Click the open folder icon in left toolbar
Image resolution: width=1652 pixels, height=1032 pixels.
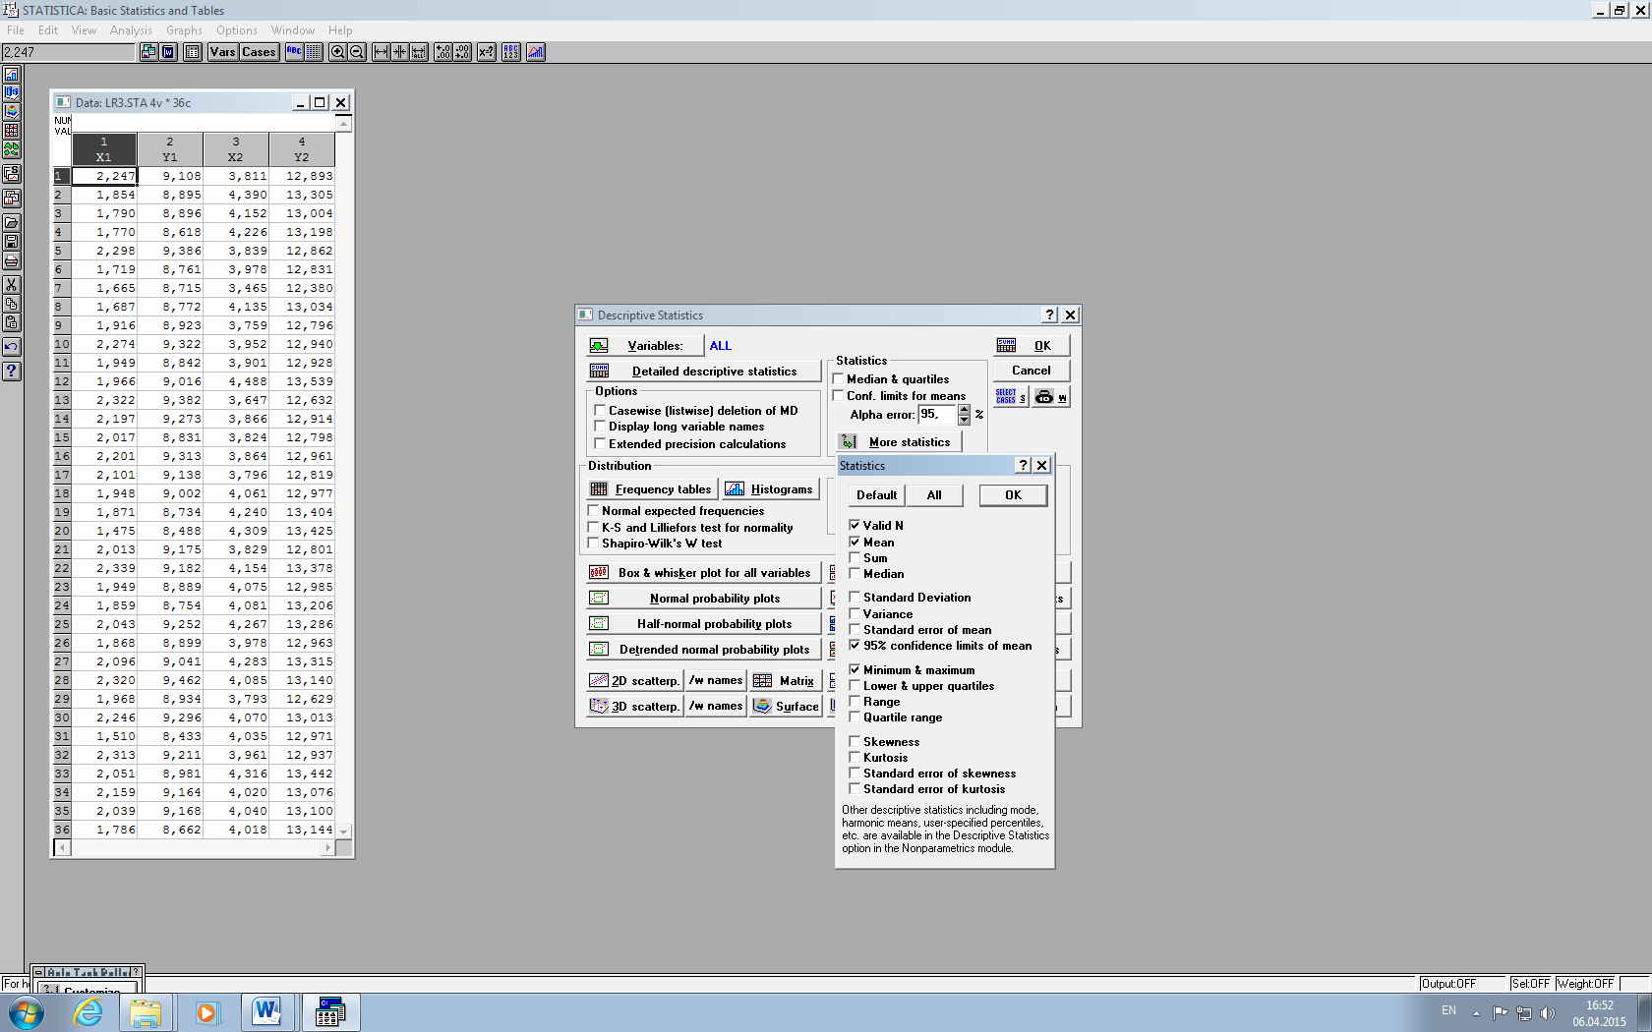click(12, 223)
